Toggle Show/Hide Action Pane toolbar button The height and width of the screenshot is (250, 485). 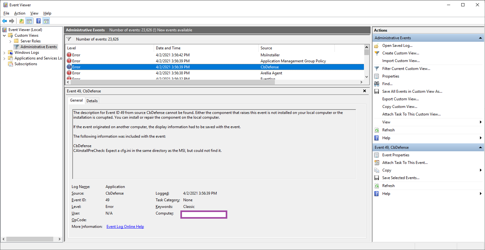46,21
